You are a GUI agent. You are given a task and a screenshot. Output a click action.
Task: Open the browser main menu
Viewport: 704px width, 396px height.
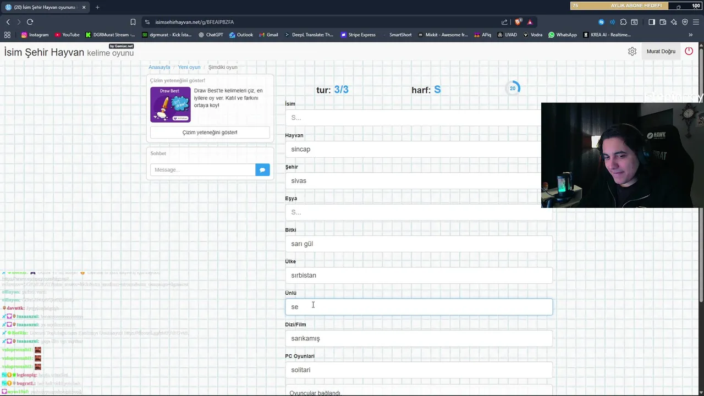tap(696, 22)
